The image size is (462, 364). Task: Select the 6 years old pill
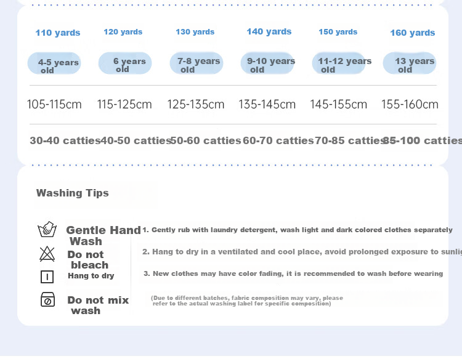click(x=125, y=63)
